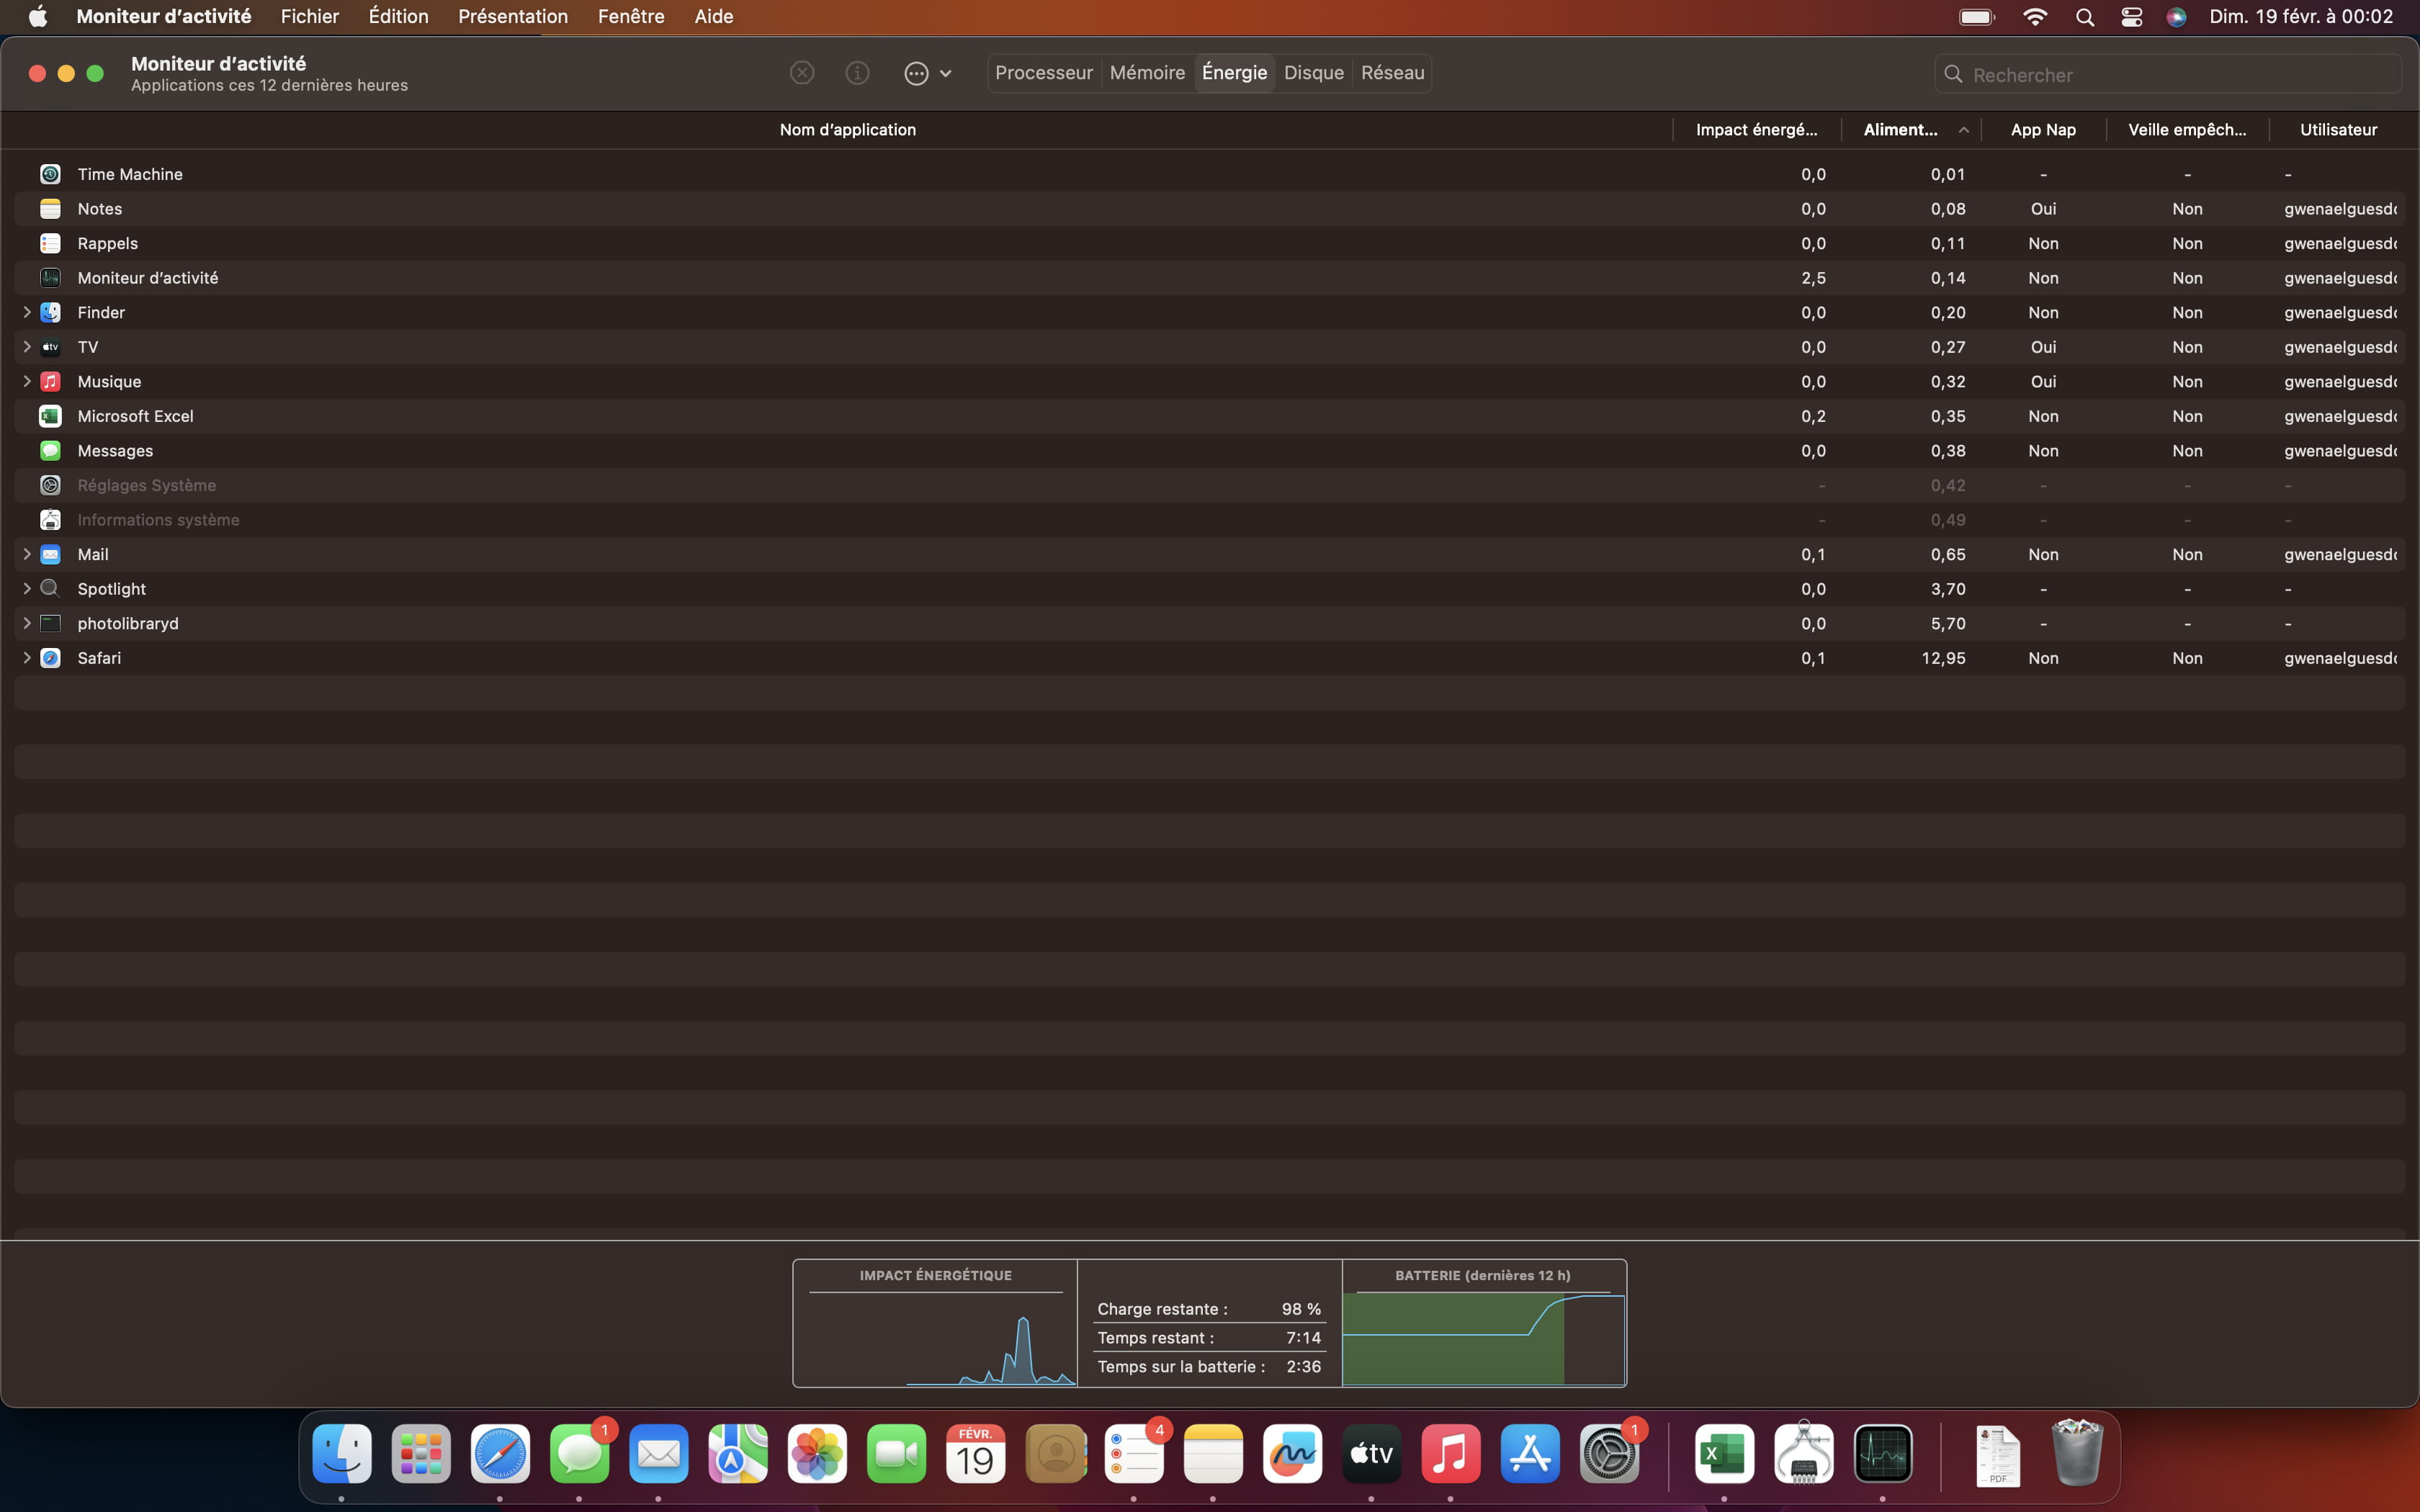This screenshot has width=2420, height=1512.
Task: Open Finder from the Dock
Action: coord(342,1453)
